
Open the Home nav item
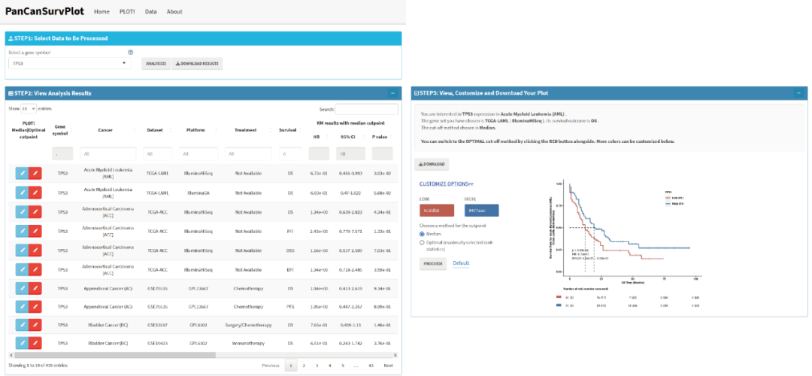tap(101, 11)
